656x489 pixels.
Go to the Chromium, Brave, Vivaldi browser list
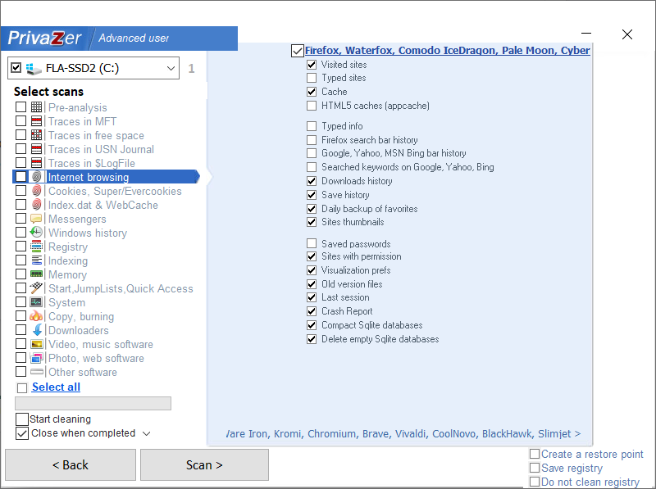(x=403, y=434)
